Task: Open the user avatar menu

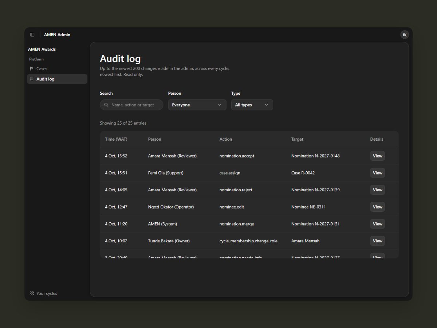Action: point(404,35)
